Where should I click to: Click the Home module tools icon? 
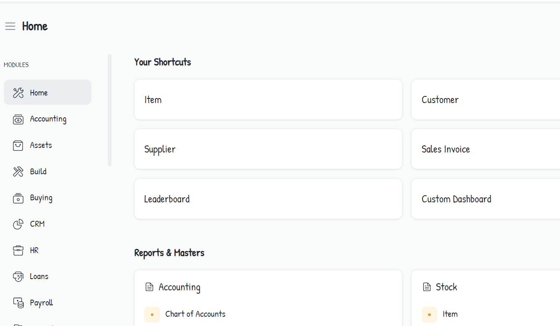pos(18,93)
